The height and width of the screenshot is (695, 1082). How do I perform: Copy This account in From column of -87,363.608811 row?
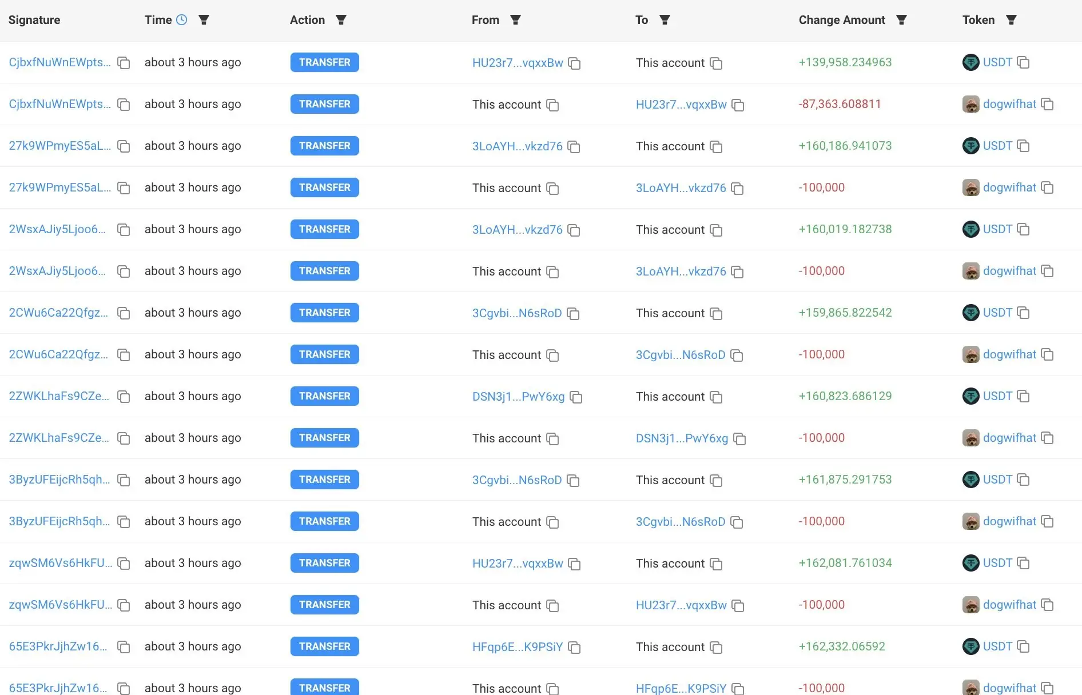tap(552, 105)
